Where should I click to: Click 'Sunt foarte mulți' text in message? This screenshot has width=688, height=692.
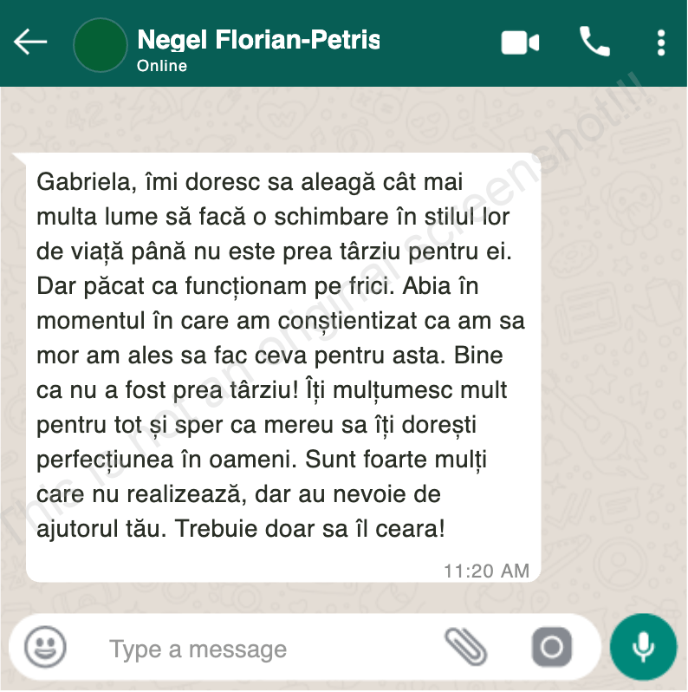(x=396, y=460)
